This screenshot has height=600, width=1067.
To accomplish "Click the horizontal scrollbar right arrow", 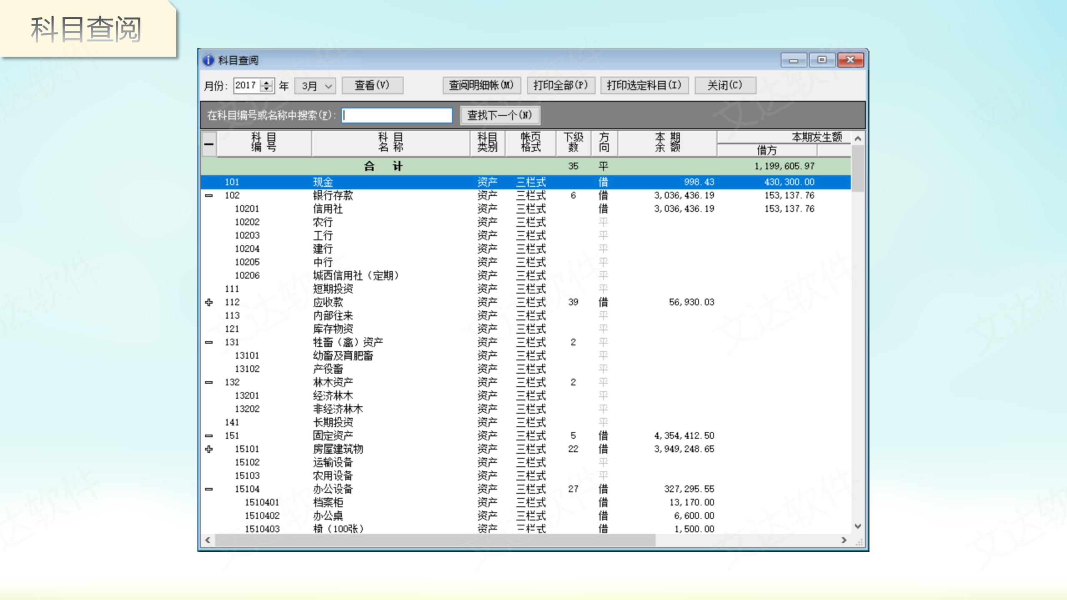I will pyautogui.click(x=844, y=540).
